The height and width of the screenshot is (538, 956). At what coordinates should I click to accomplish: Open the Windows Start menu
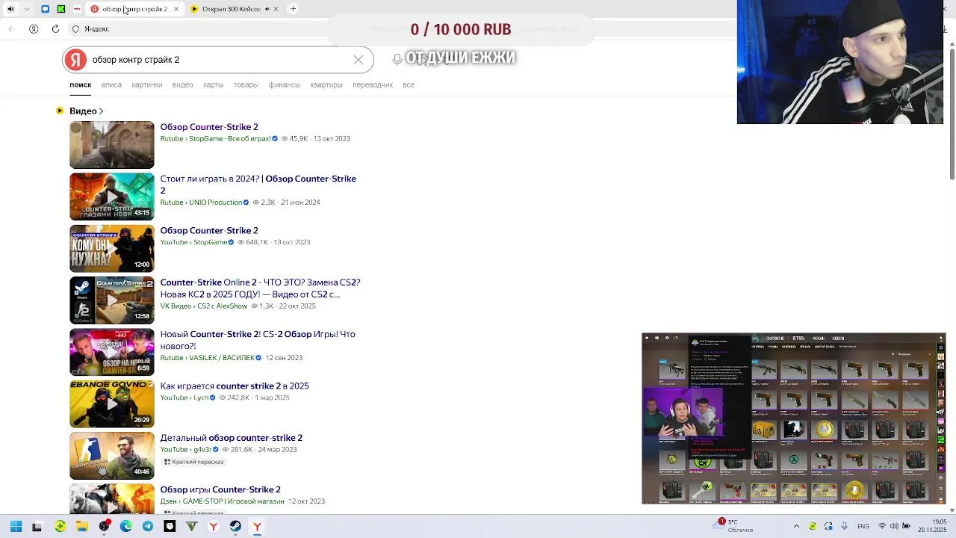[x=16, y=527]
